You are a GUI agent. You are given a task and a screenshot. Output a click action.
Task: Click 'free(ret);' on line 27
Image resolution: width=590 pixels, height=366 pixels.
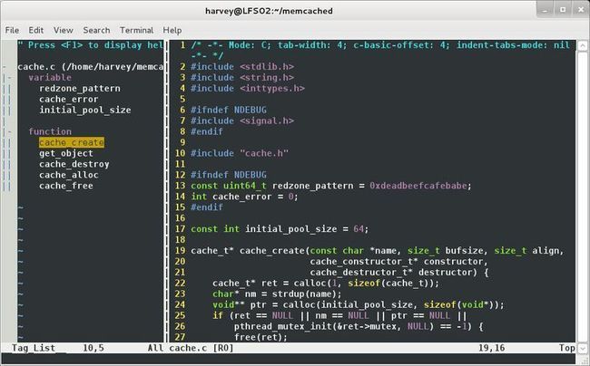261,337
